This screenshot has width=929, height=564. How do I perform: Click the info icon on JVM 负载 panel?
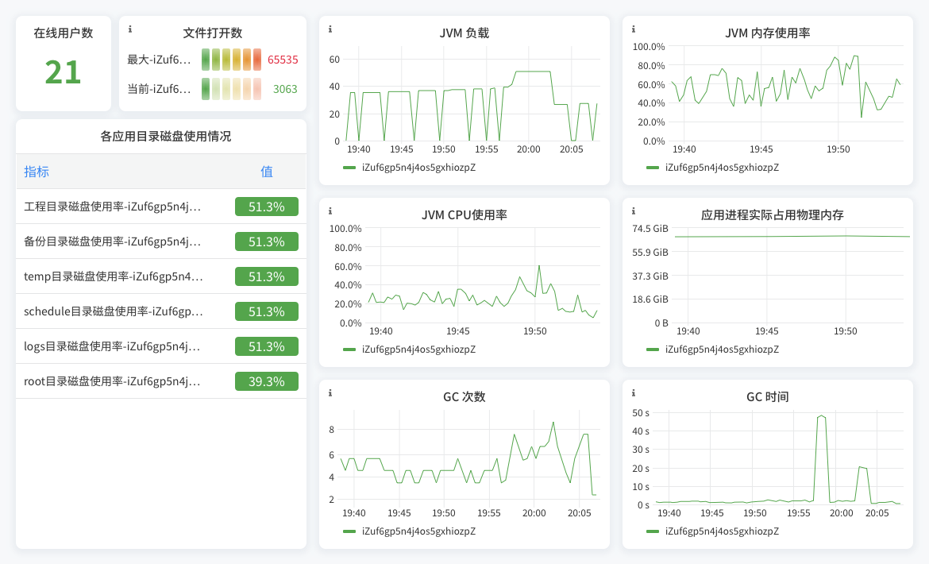[329, 30]
